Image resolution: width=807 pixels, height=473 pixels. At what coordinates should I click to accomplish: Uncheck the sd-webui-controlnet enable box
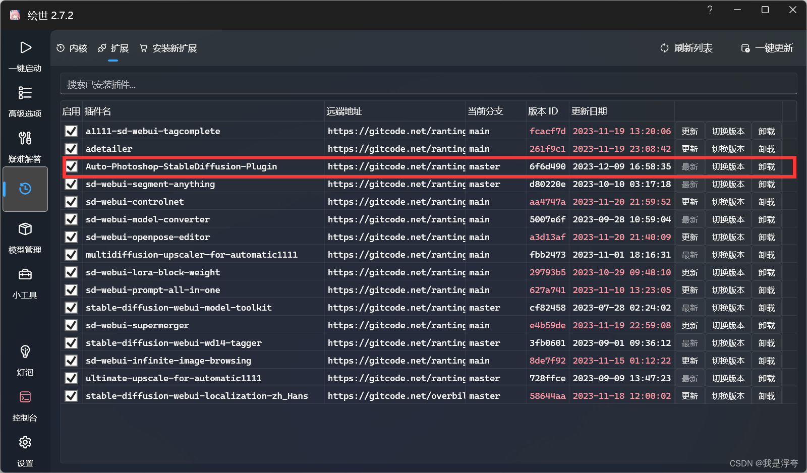point(71,201)
